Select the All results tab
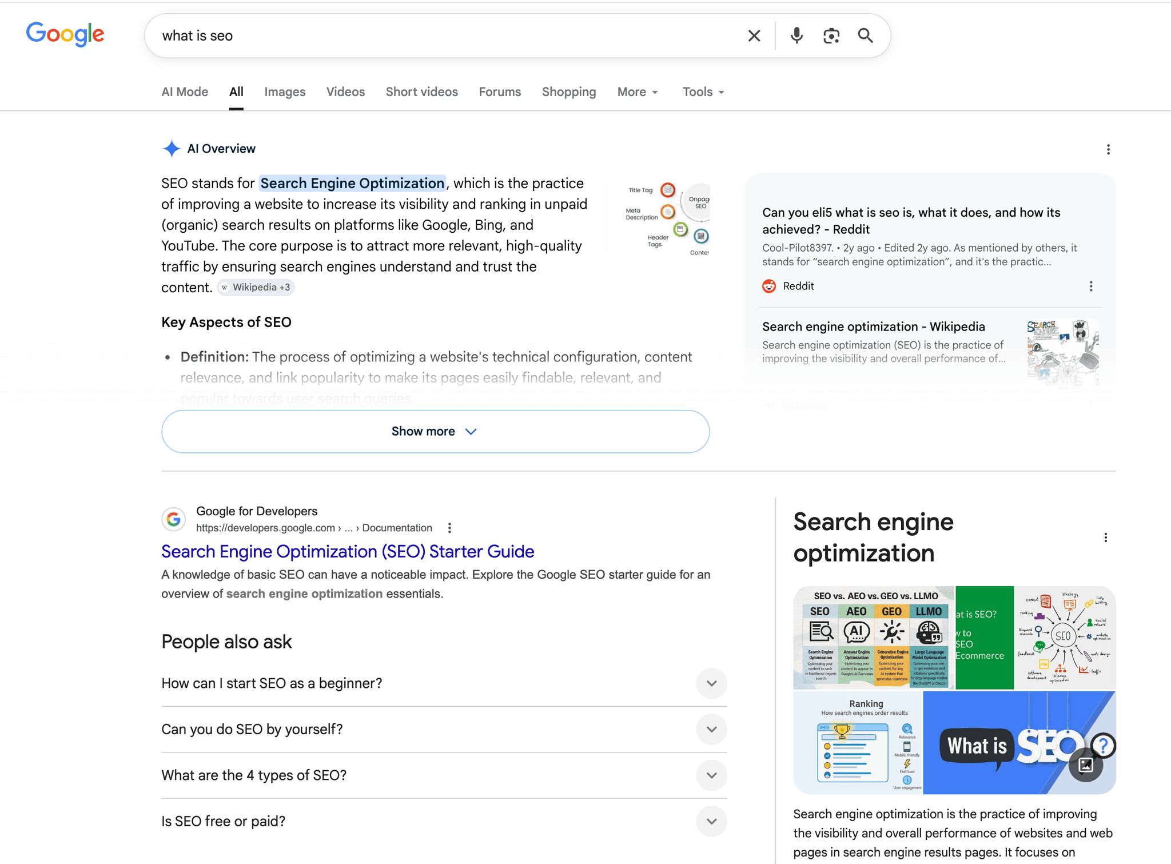Viewport: 1171px width, 864px height. [x=236, y=92]
